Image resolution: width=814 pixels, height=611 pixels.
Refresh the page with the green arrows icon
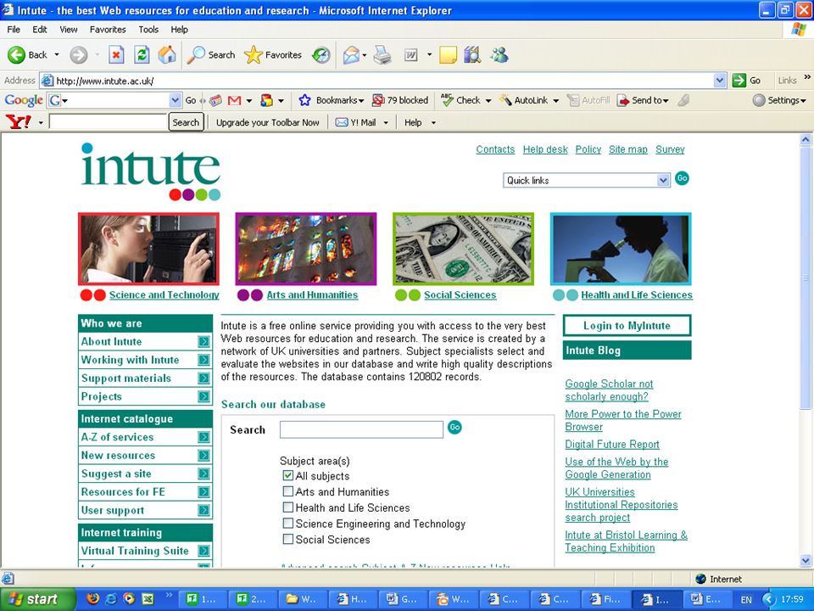[142, 54]
